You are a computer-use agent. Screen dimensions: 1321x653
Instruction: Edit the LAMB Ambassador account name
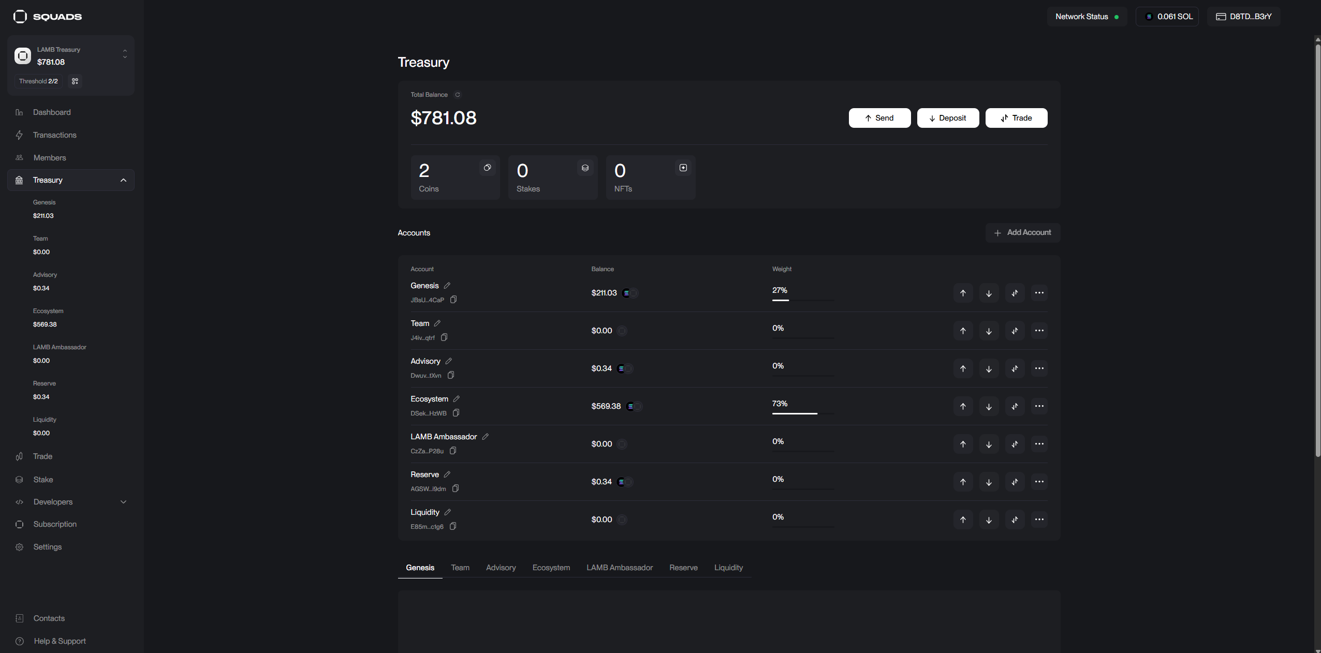tap(486, 437)
